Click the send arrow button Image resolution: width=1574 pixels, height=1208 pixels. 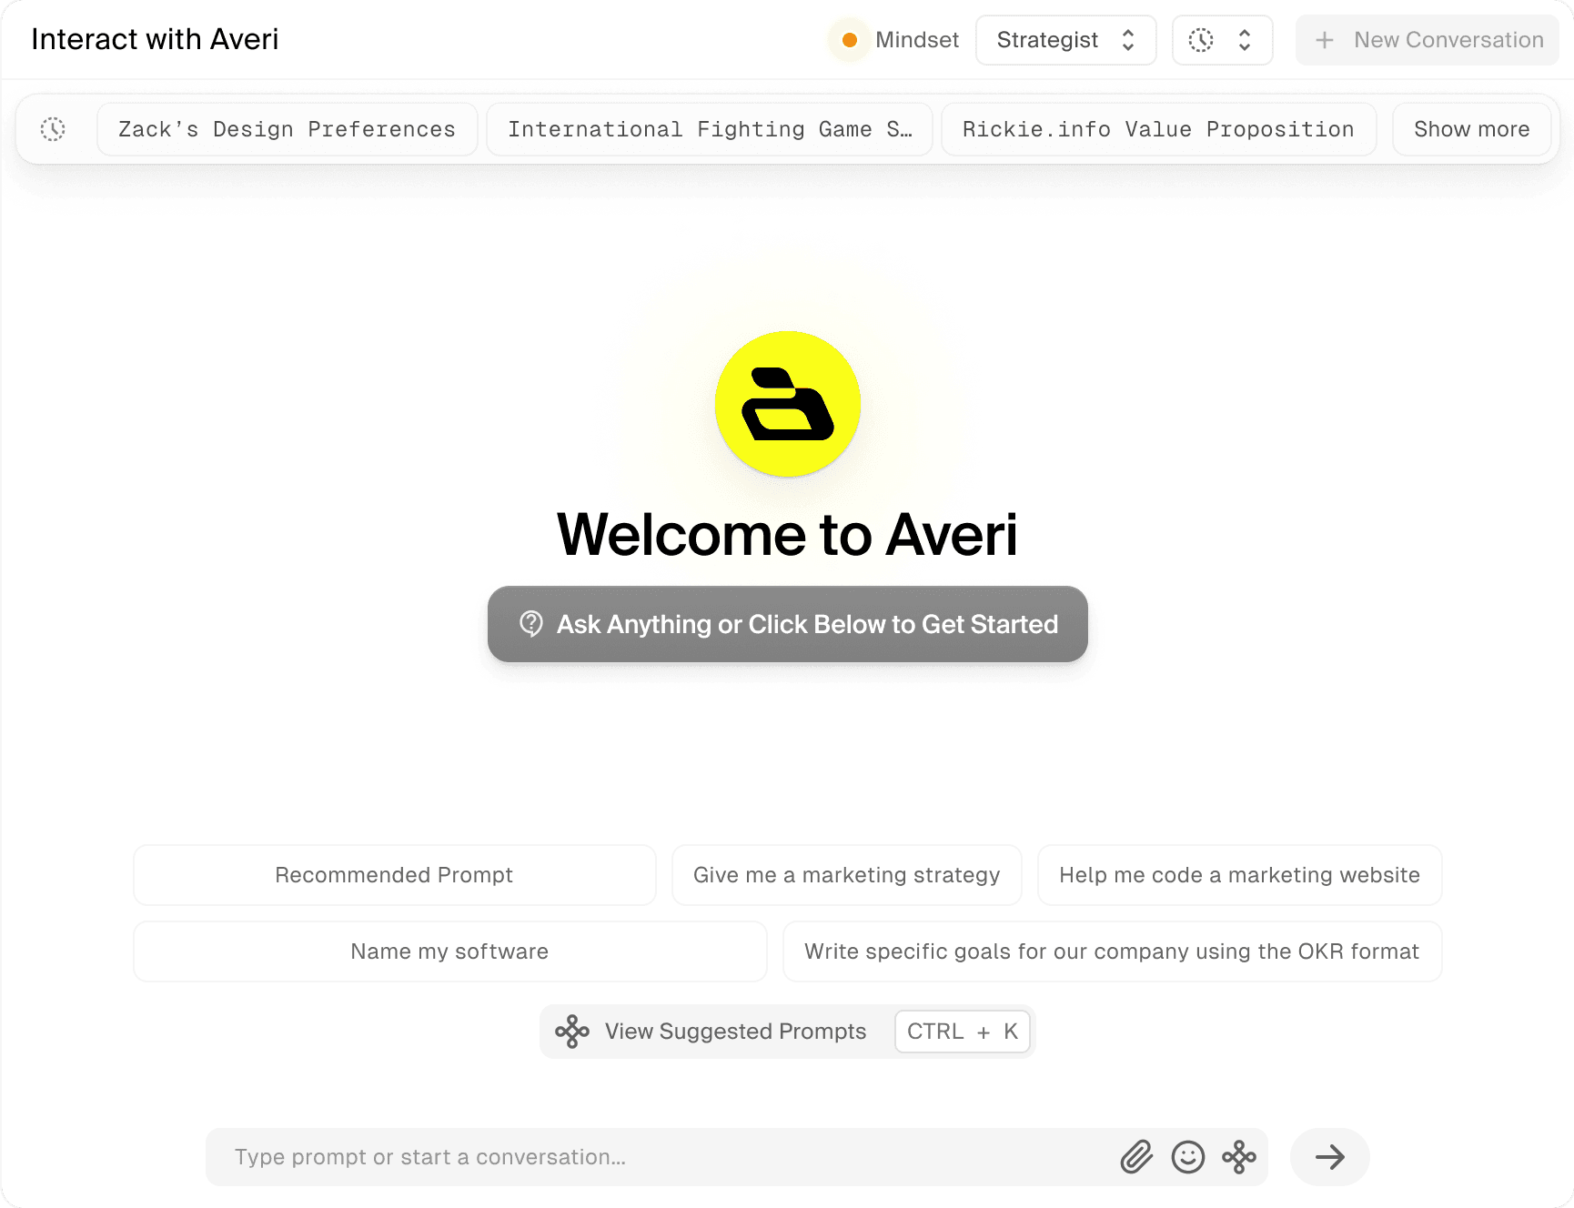[x=1328, y=1157]
